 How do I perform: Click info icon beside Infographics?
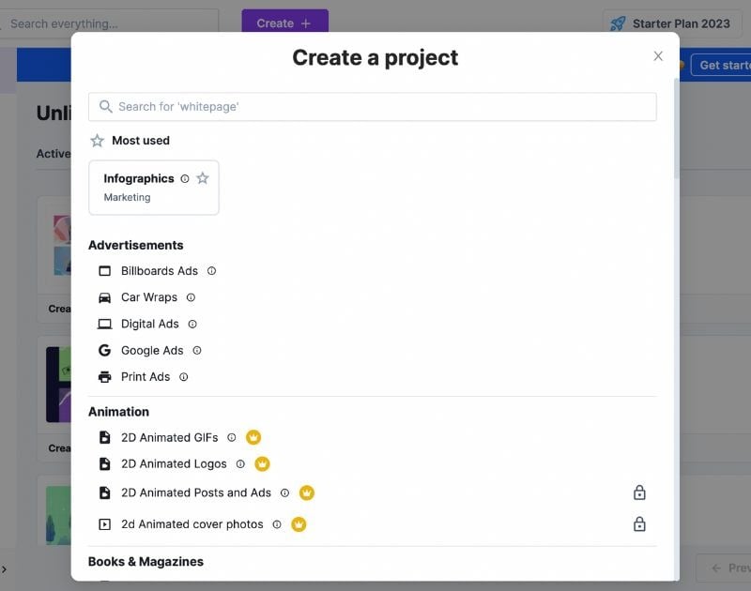[x=185, y=178]
